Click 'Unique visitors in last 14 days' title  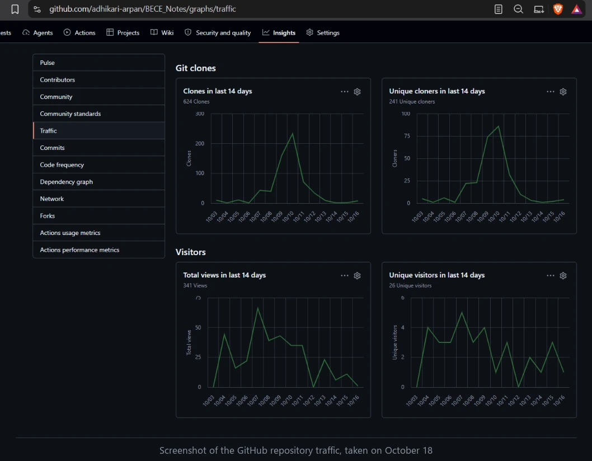tap(437, 275)
